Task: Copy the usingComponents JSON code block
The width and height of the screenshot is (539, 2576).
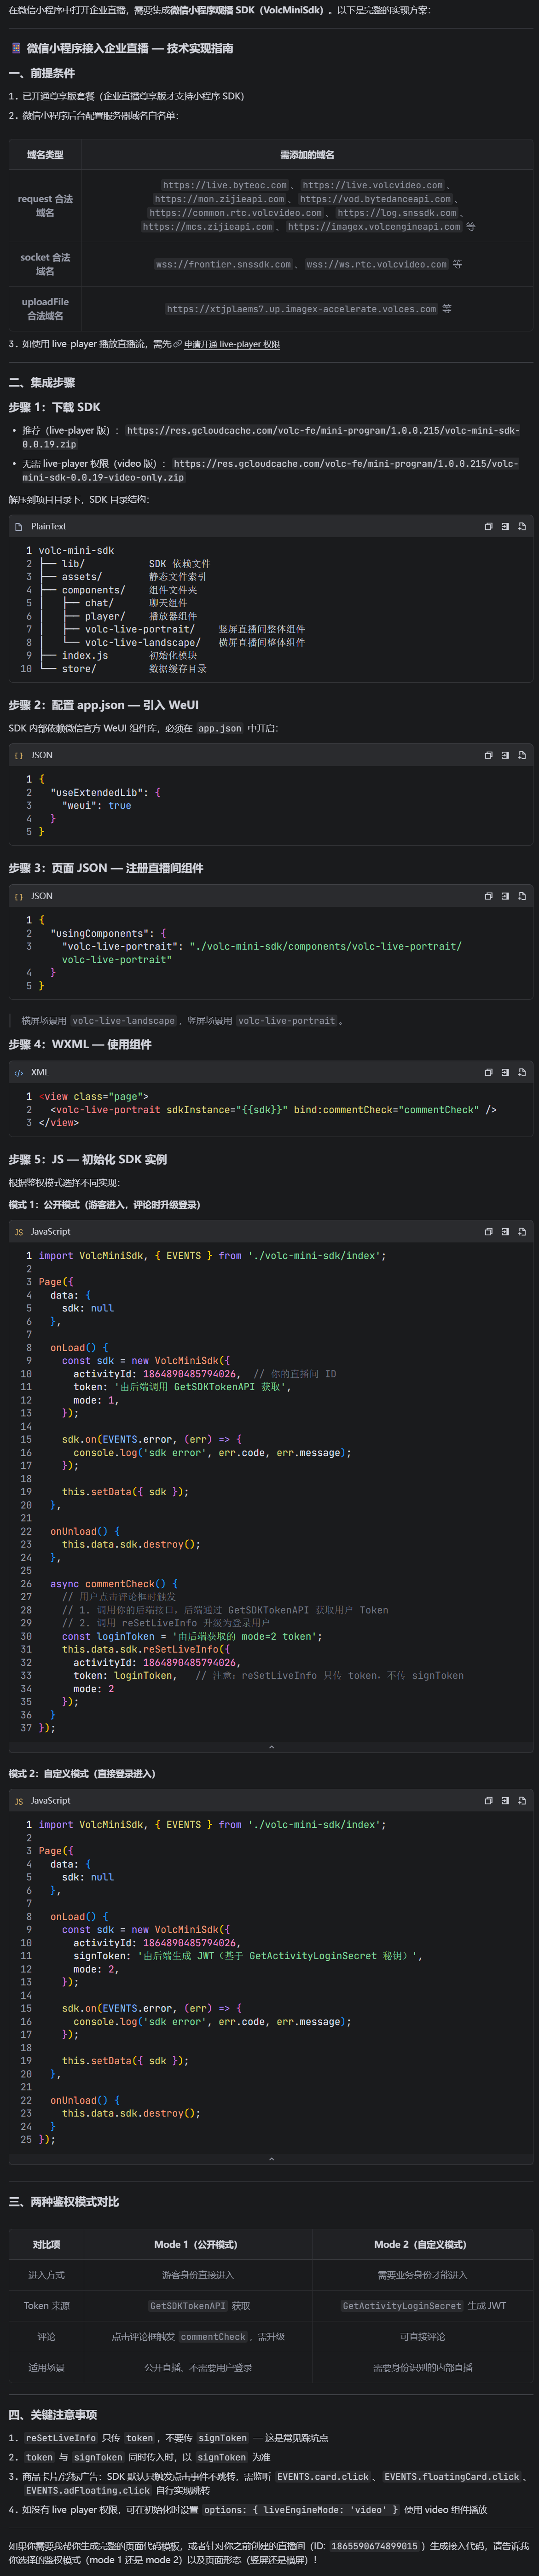Action: pos(488,896)
